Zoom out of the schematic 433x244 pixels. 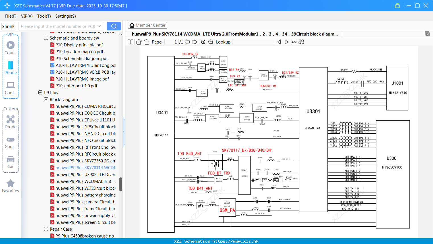pos(211,42)
